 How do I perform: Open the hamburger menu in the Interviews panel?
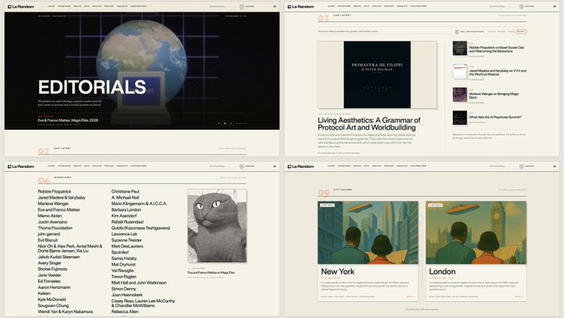pos(275,166)
